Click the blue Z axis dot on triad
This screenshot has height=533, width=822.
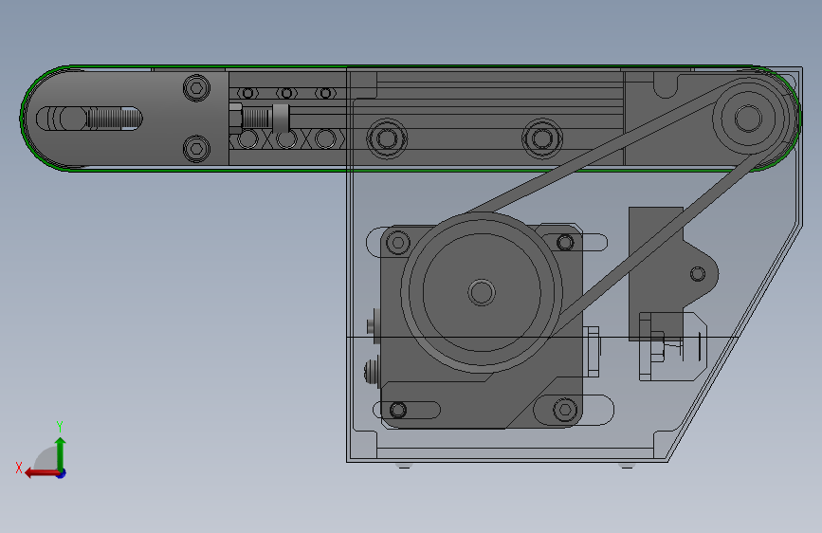[61, 473]
